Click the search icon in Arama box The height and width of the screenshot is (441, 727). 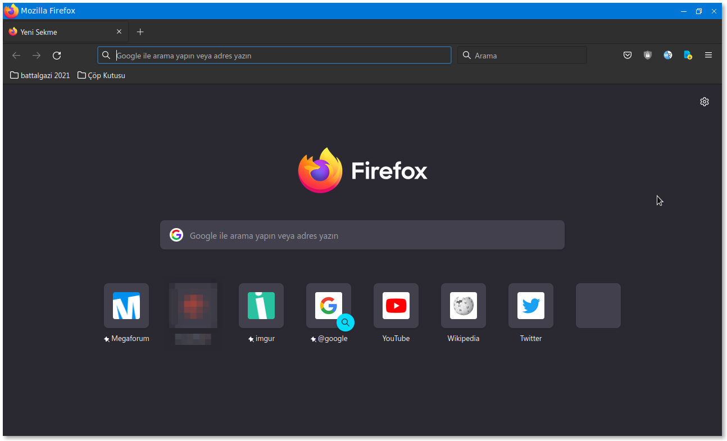pyautogui.click(x=467, y=55)
